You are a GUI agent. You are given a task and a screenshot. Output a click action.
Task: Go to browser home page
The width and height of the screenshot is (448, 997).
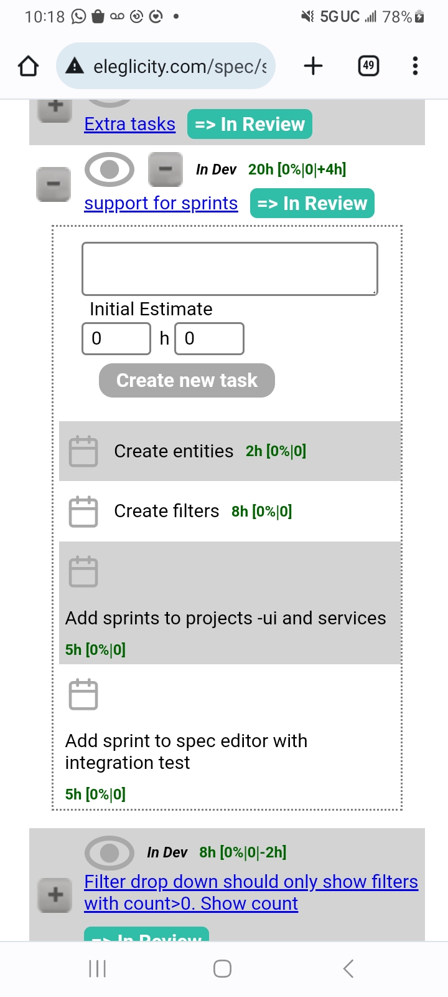coord(28,65)
